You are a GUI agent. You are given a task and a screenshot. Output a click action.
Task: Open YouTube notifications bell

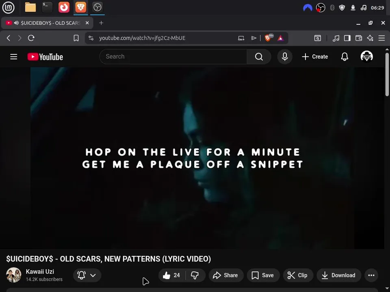tap(344, 57)
